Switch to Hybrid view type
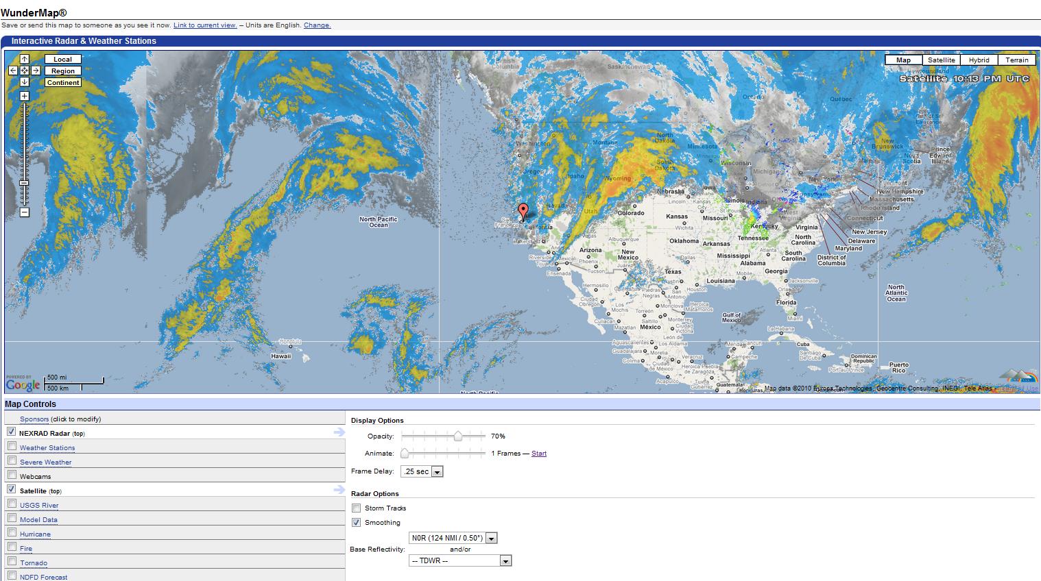 coord(979,60)
